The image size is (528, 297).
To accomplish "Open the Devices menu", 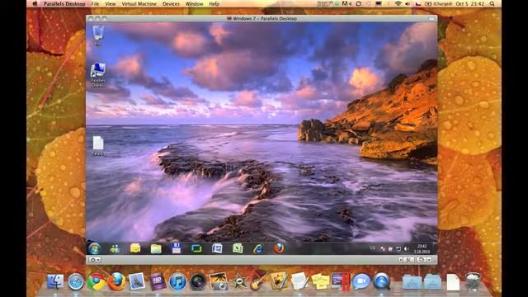I will [171, 4].
